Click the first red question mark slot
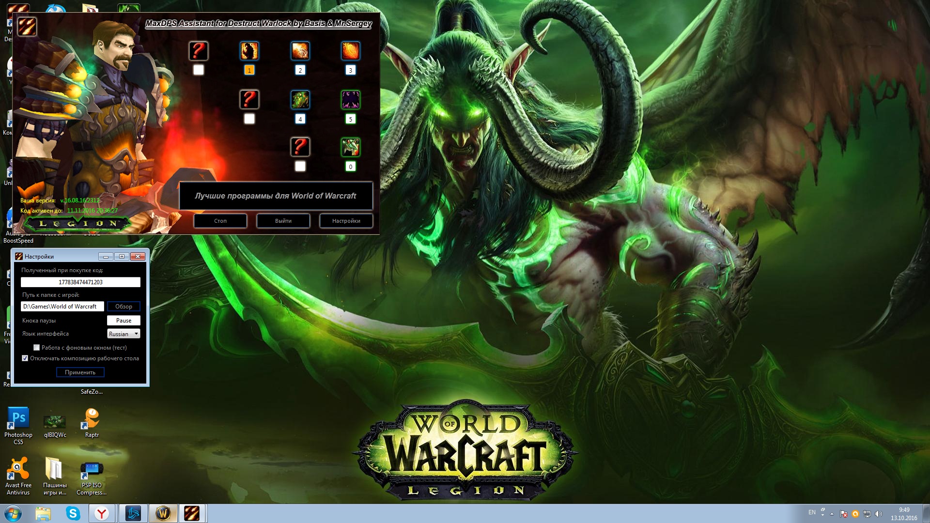The height and width of the screenshot is (523, 930). pos(198,51)
